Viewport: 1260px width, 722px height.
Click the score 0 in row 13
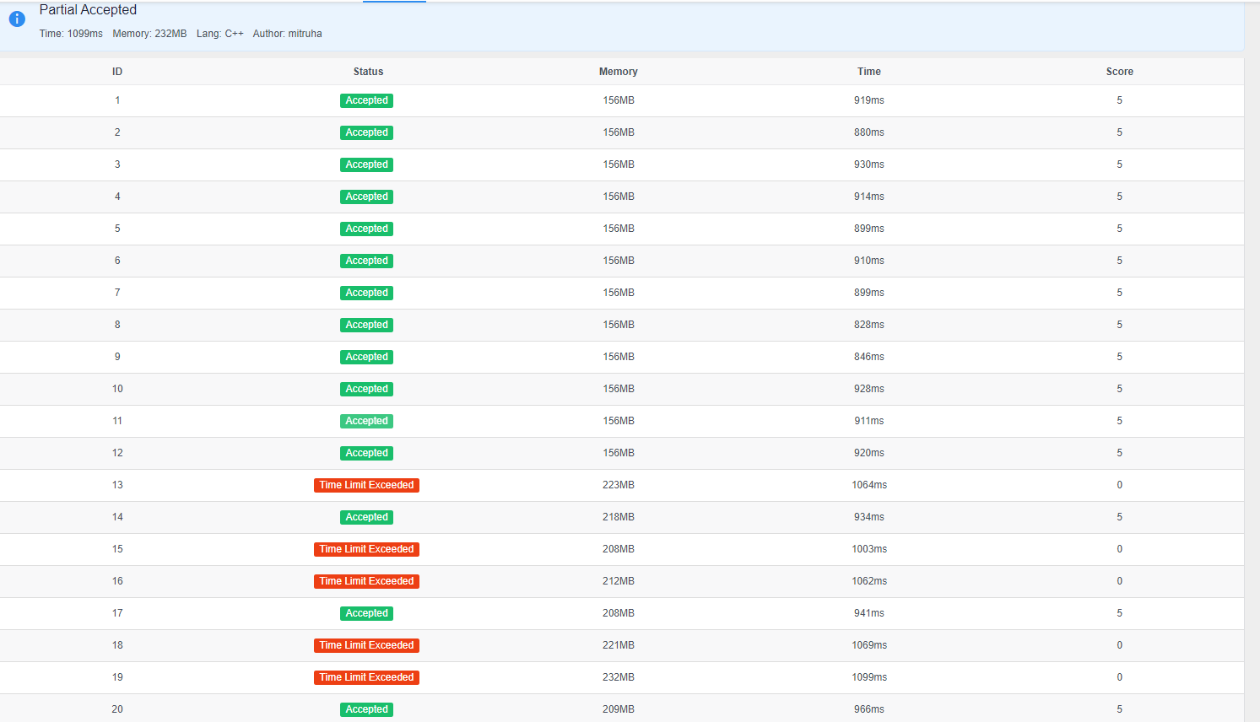point(1120,485)
